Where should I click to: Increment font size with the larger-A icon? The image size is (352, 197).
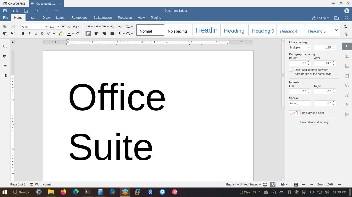click(63, 26)
